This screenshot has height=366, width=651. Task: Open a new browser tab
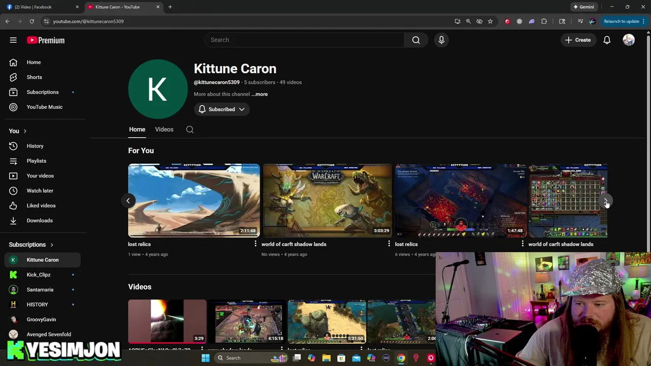[170, 7]
